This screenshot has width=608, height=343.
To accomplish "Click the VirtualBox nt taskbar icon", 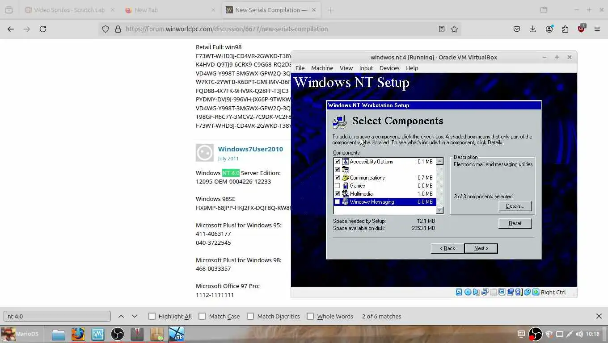I will pos(177,334).
